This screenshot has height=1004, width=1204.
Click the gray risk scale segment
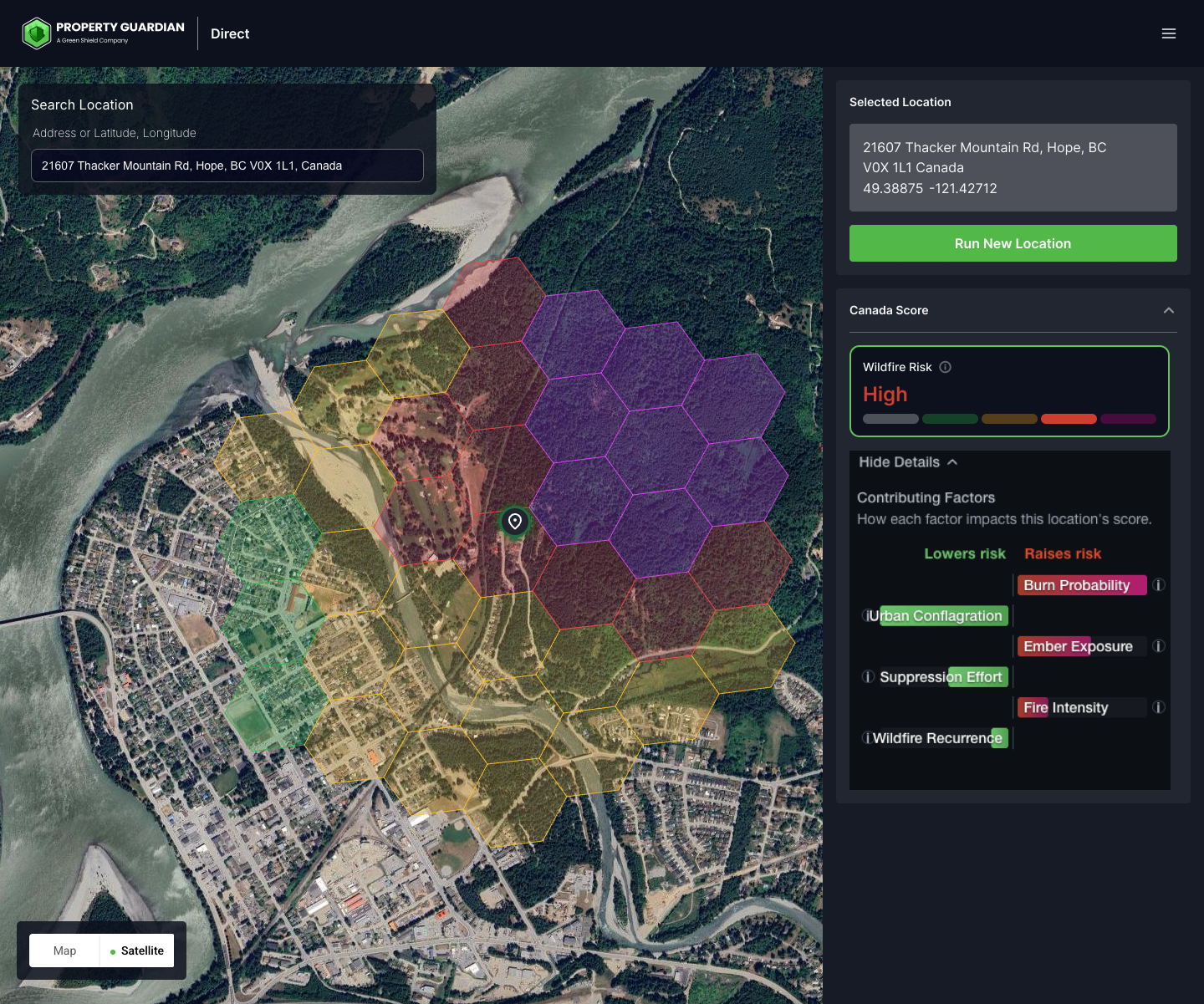click(x=890, y=419)
